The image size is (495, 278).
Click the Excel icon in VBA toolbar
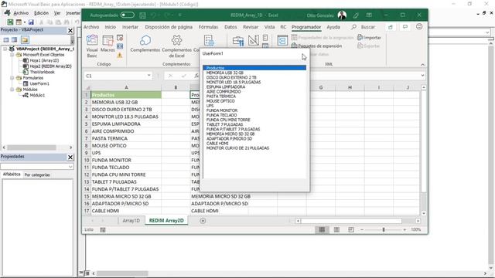[x=10, y=22]
